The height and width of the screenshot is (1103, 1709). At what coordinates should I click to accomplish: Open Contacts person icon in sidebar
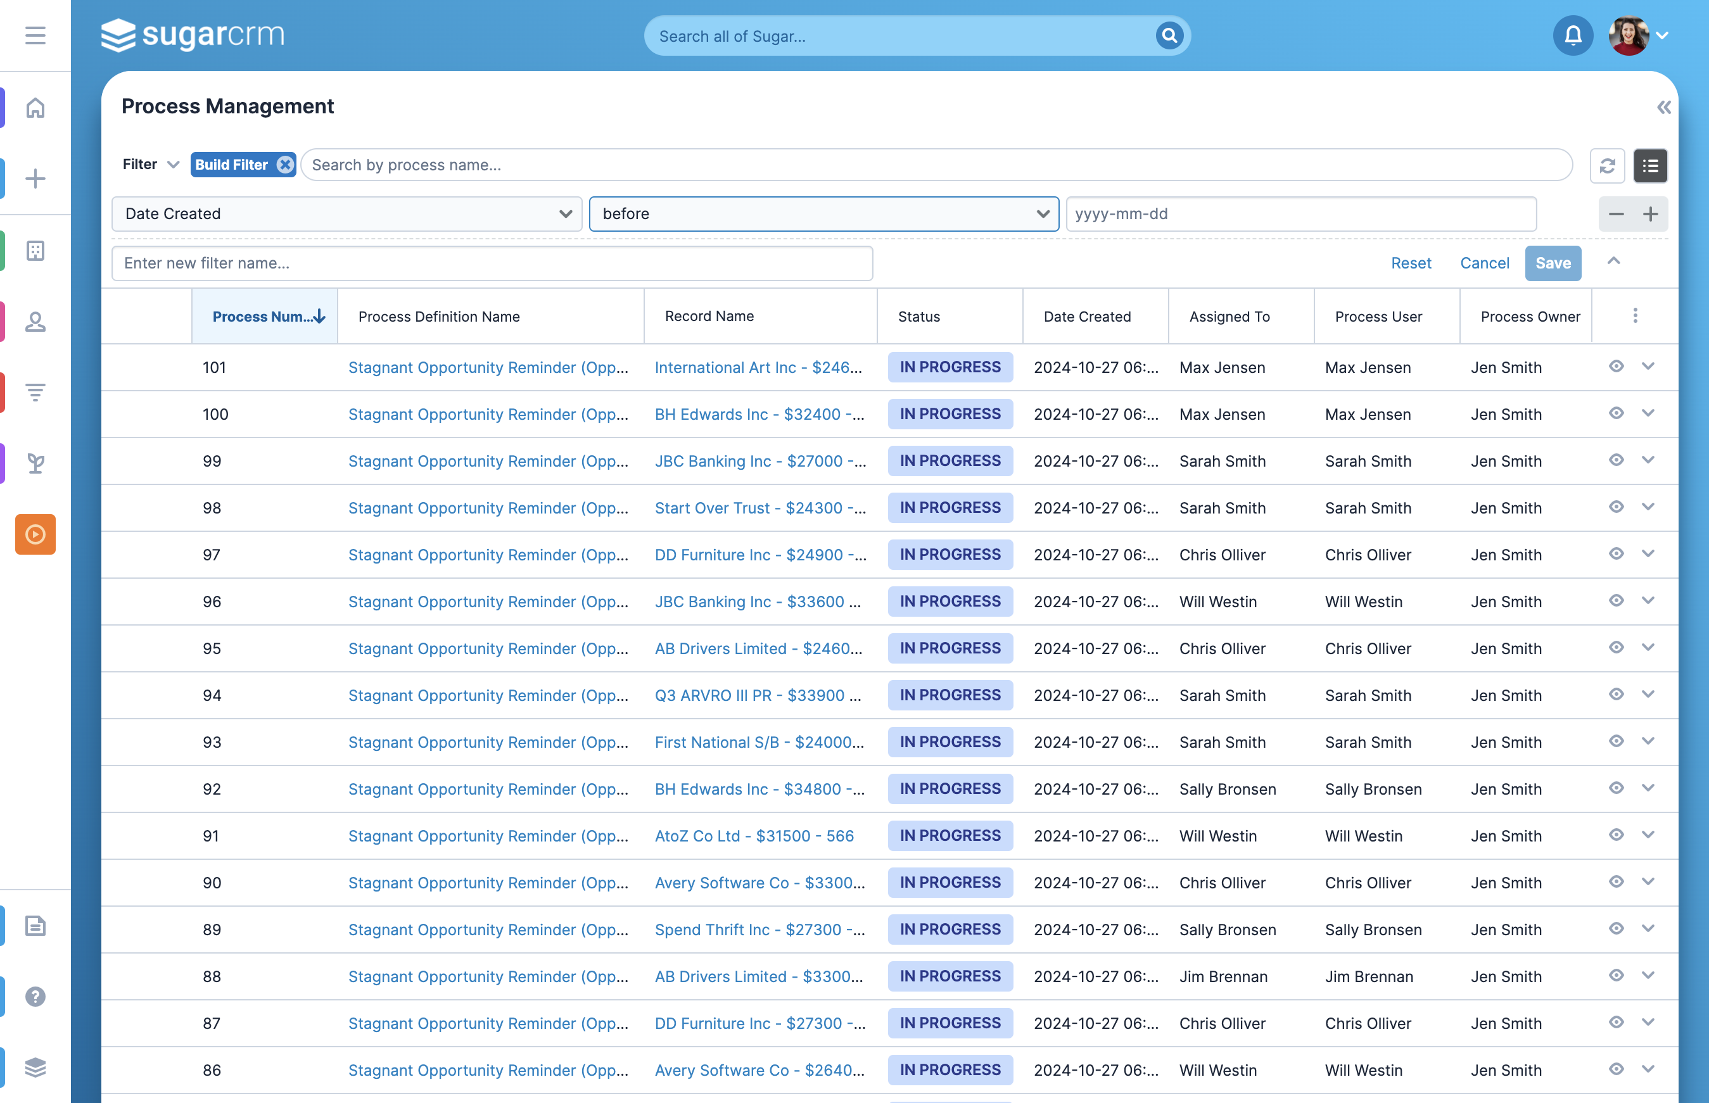coord(35,322)
